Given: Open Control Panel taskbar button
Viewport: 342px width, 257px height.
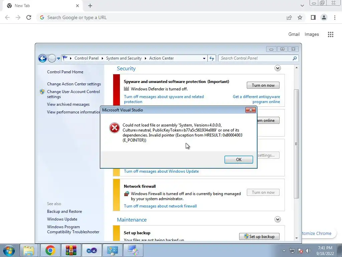Looking at the screenshot, I should (112, 250).
